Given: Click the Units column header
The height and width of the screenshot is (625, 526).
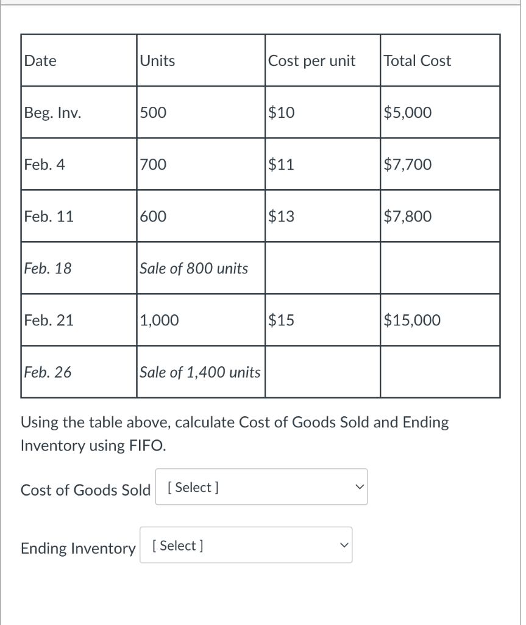Looking at the screenshot, I should (157, 60).
